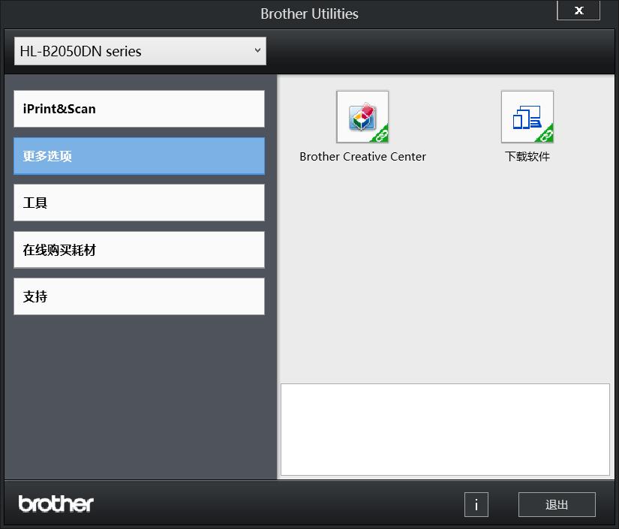Switch to the 工具 section
The width and height of the screenshot is (619, 529).
coord(139,202)
